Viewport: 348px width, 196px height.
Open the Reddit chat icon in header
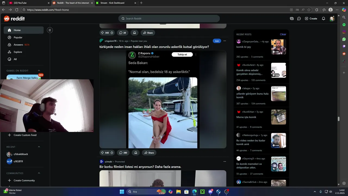click(299, 19)
